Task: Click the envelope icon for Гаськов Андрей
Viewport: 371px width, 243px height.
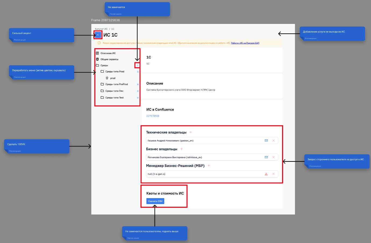Action: [x=266, y=140]
